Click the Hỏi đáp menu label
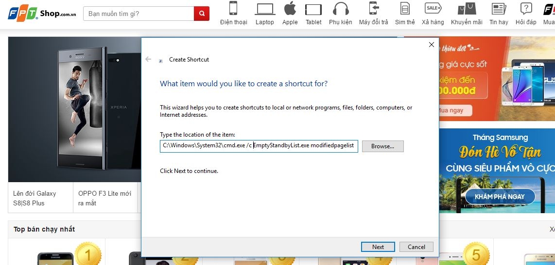 pyautogui.click(x=526, y=22)
